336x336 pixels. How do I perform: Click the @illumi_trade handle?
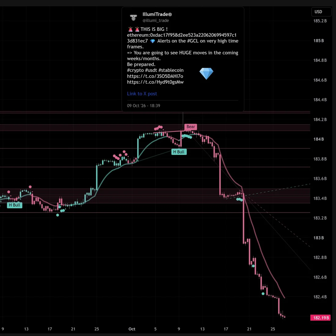[155, 20]
